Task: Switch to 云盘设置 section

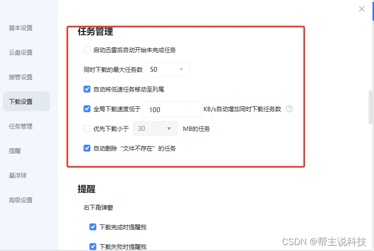Action: click(21, 53)
